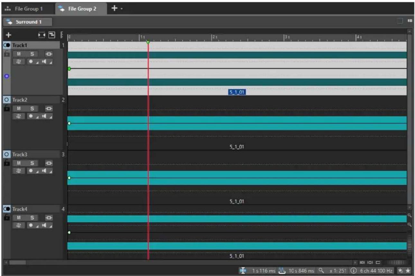Viewport: 415px width, 276px height.
Task: Click the Track2 routing arrows icon
Action: 19,116
